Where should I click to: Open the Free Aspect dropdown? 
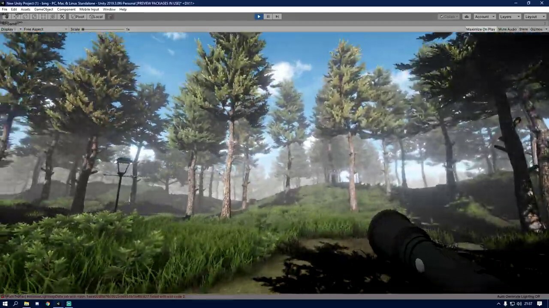tap(43, 29)
